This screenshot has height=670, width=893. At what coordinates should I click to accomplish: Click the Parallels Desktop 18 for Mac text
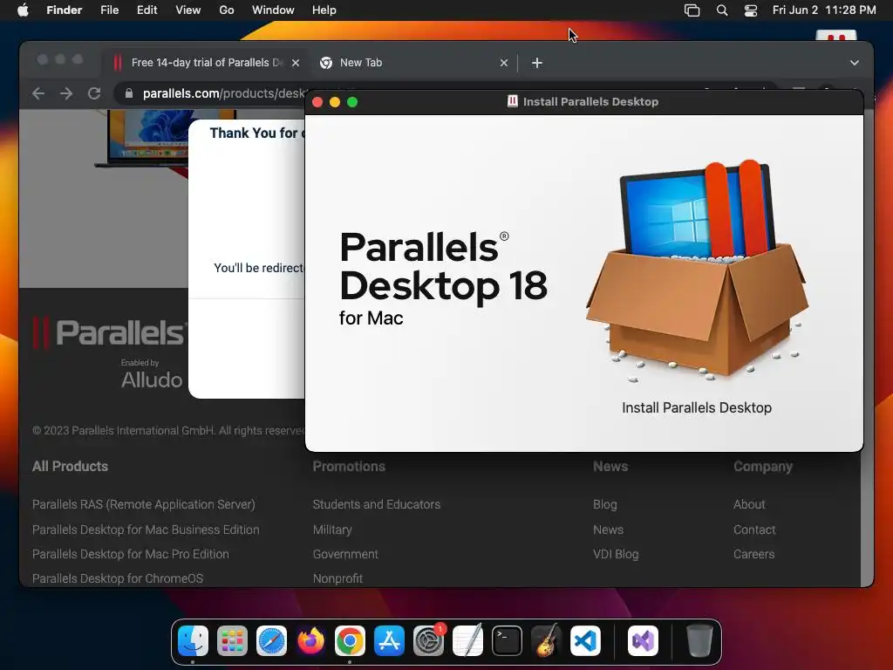click(443, 278)
